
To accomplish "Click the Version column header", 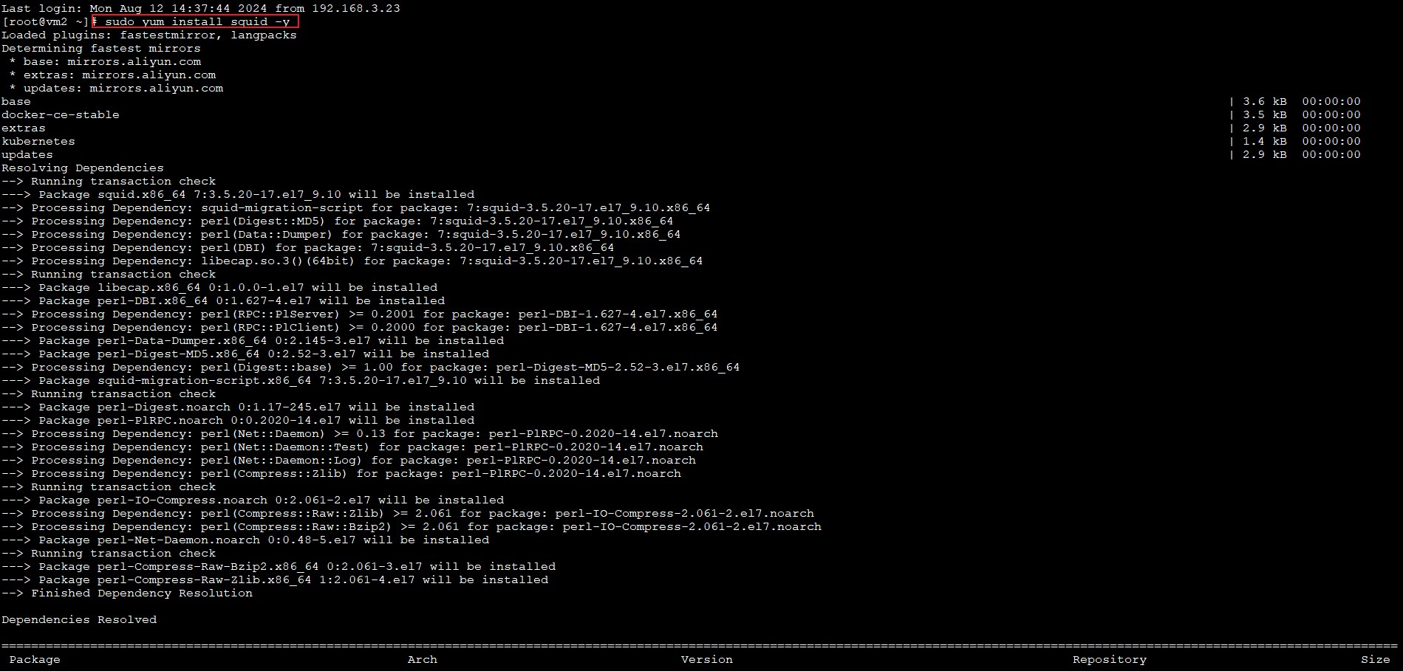I will click(x=706, y=659).
